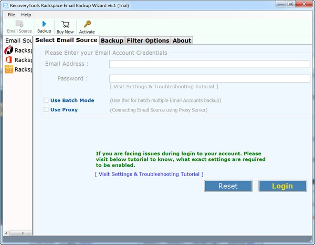Focus the Password input field
The height and width of the screenshot is (245, 315).
point(209,78)
